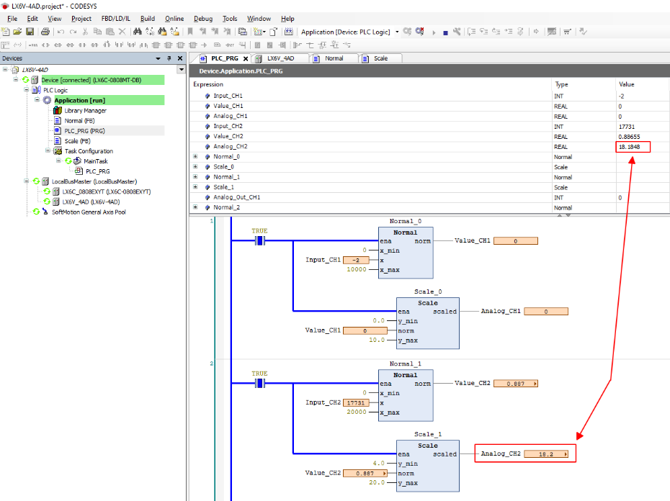Click the Open project folder icon
This screenshot has width=670, height=501.
(x=17, y=32)
